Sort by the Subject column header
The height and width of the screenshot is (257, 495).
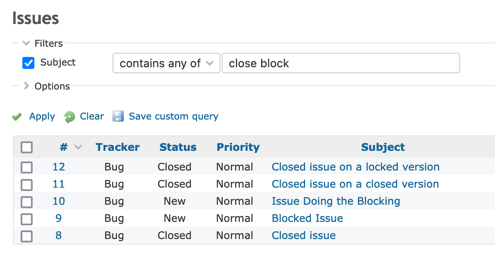(x=383, y=147)
